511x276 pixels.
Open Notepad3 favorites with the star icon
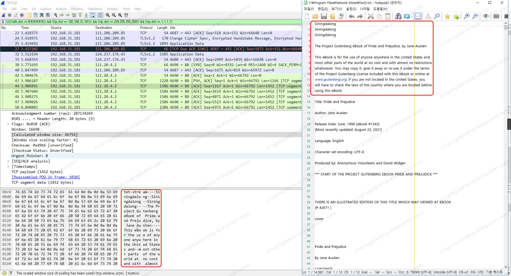point(447,16)
